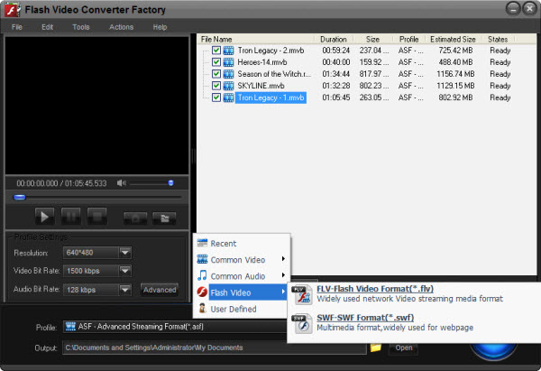
Task: Expand the Common Audio submenu
Action: point(242,276)
